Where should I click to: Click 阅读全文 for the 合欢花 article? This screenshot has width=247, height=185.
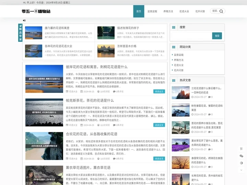tap(159, 159)
